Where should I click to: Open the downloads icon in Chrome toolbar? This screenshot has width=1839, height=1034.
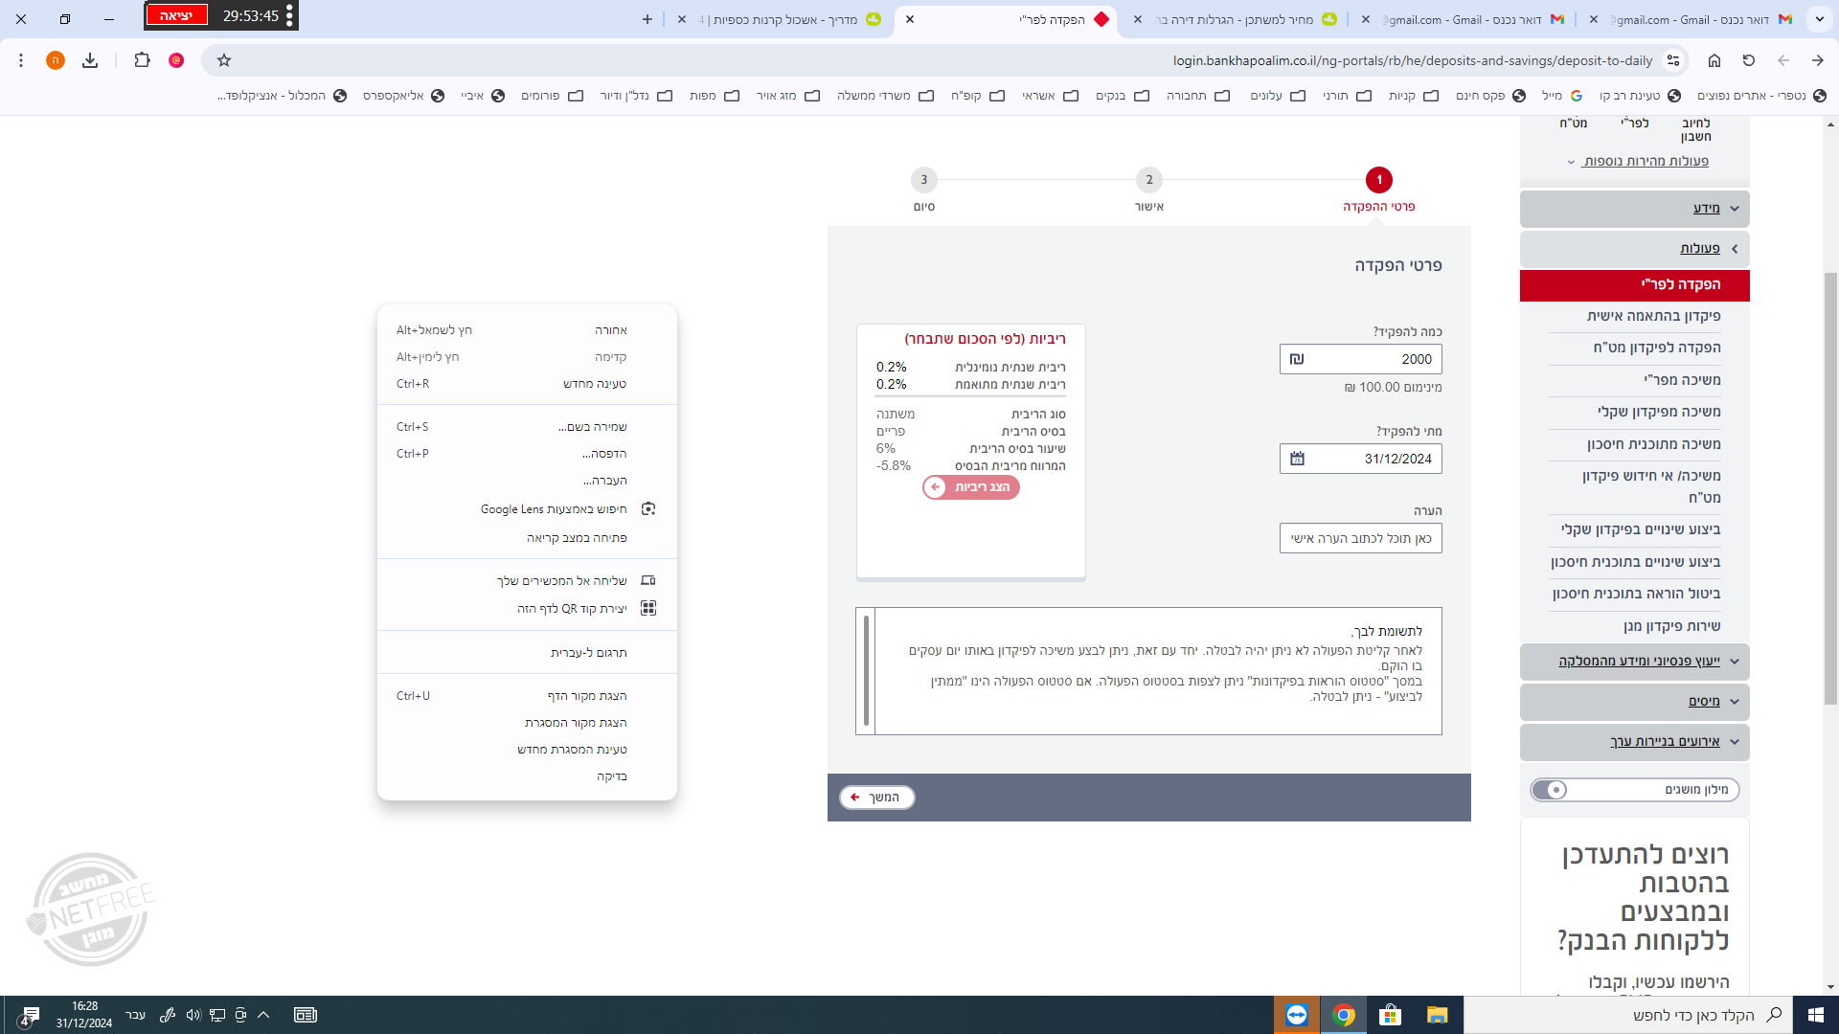coord(90,60)
